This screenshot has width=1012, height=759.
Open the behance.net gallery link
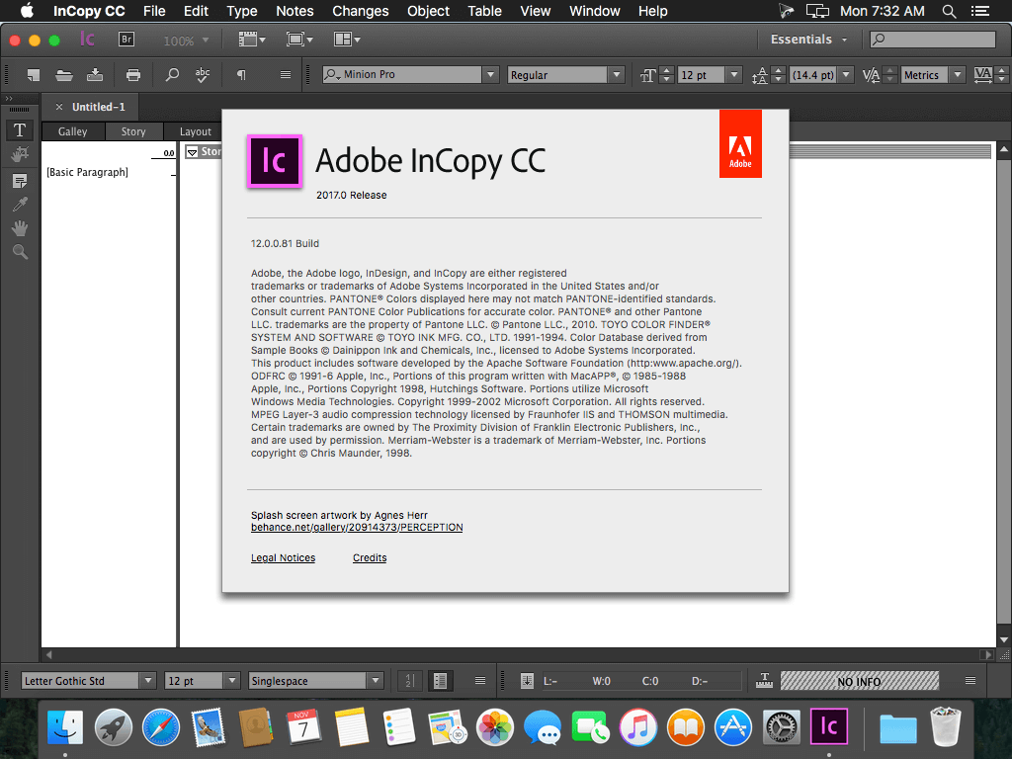[x=357, y=528]
